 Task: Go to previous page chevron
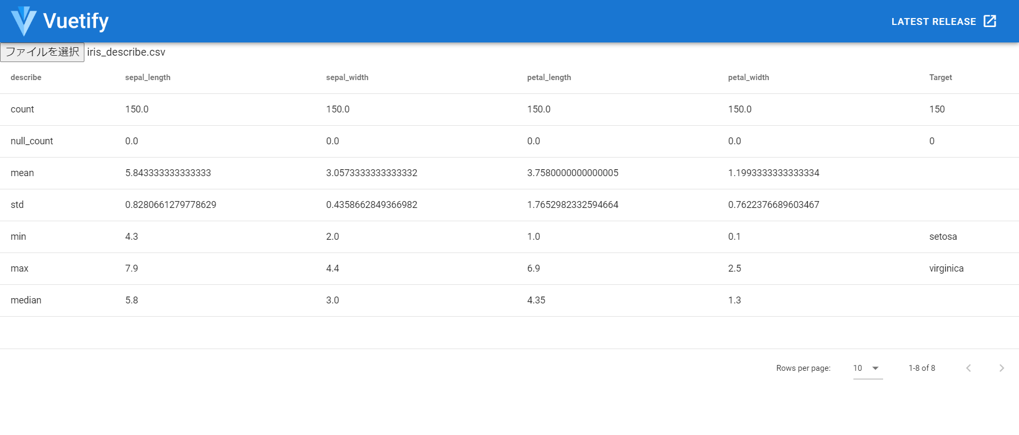969,368
